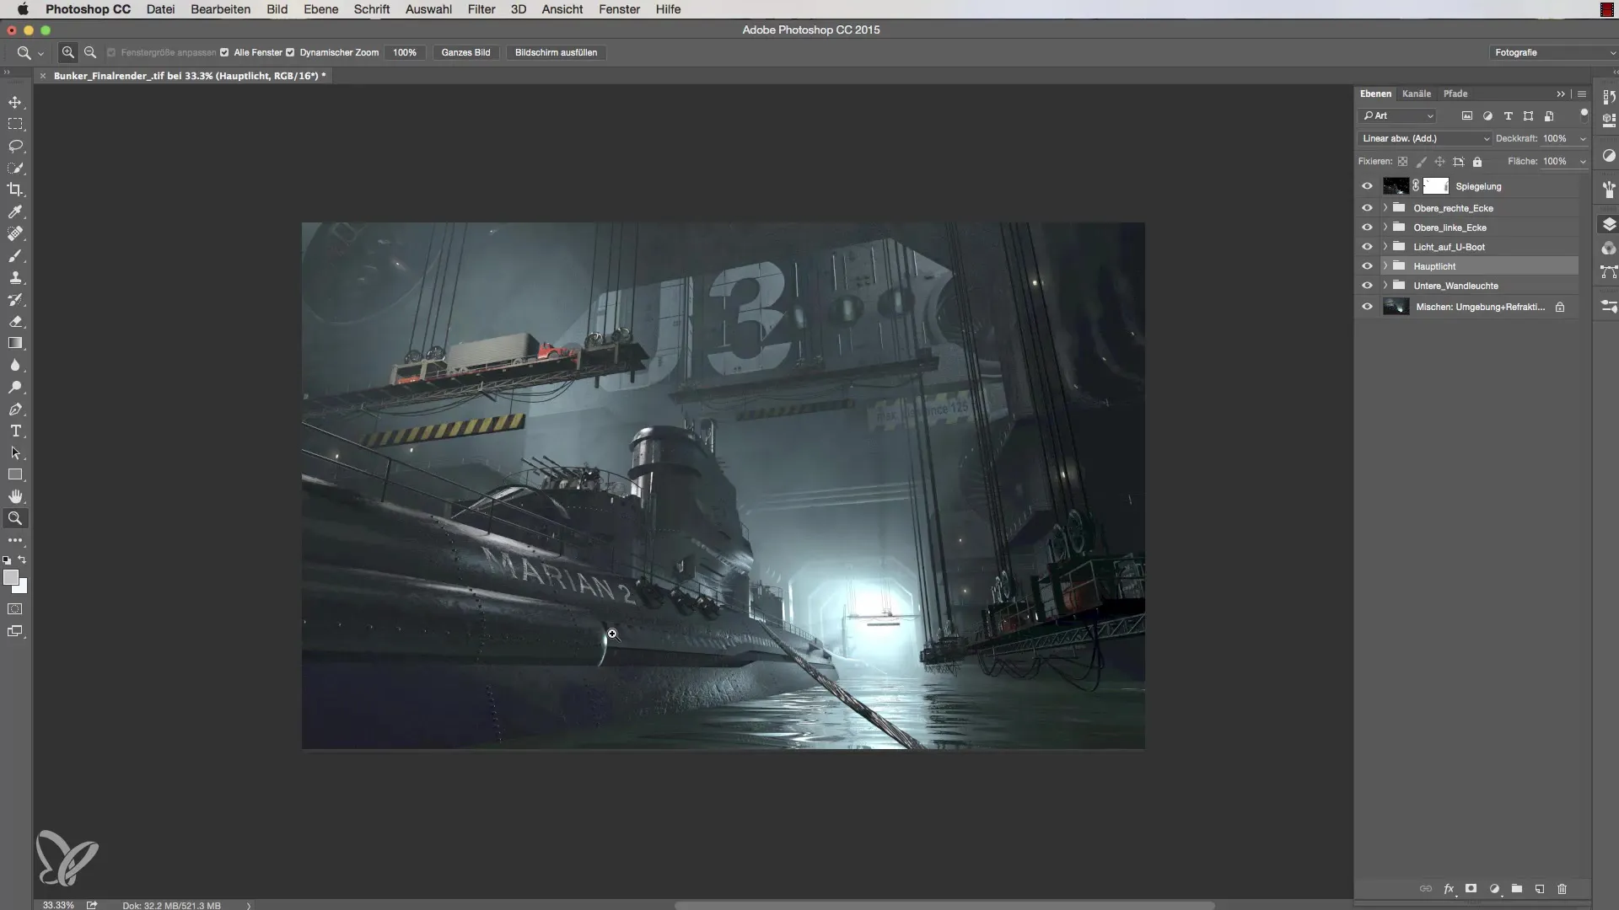The image size is (1619, 910).
Task: Select the History Brush tool
Action: point(15,299)
